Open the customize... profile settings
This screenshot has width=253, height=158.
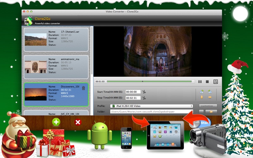tap(208, 106)
